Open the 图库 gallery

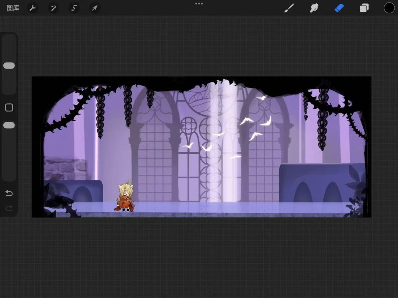[x=13, y=8]
